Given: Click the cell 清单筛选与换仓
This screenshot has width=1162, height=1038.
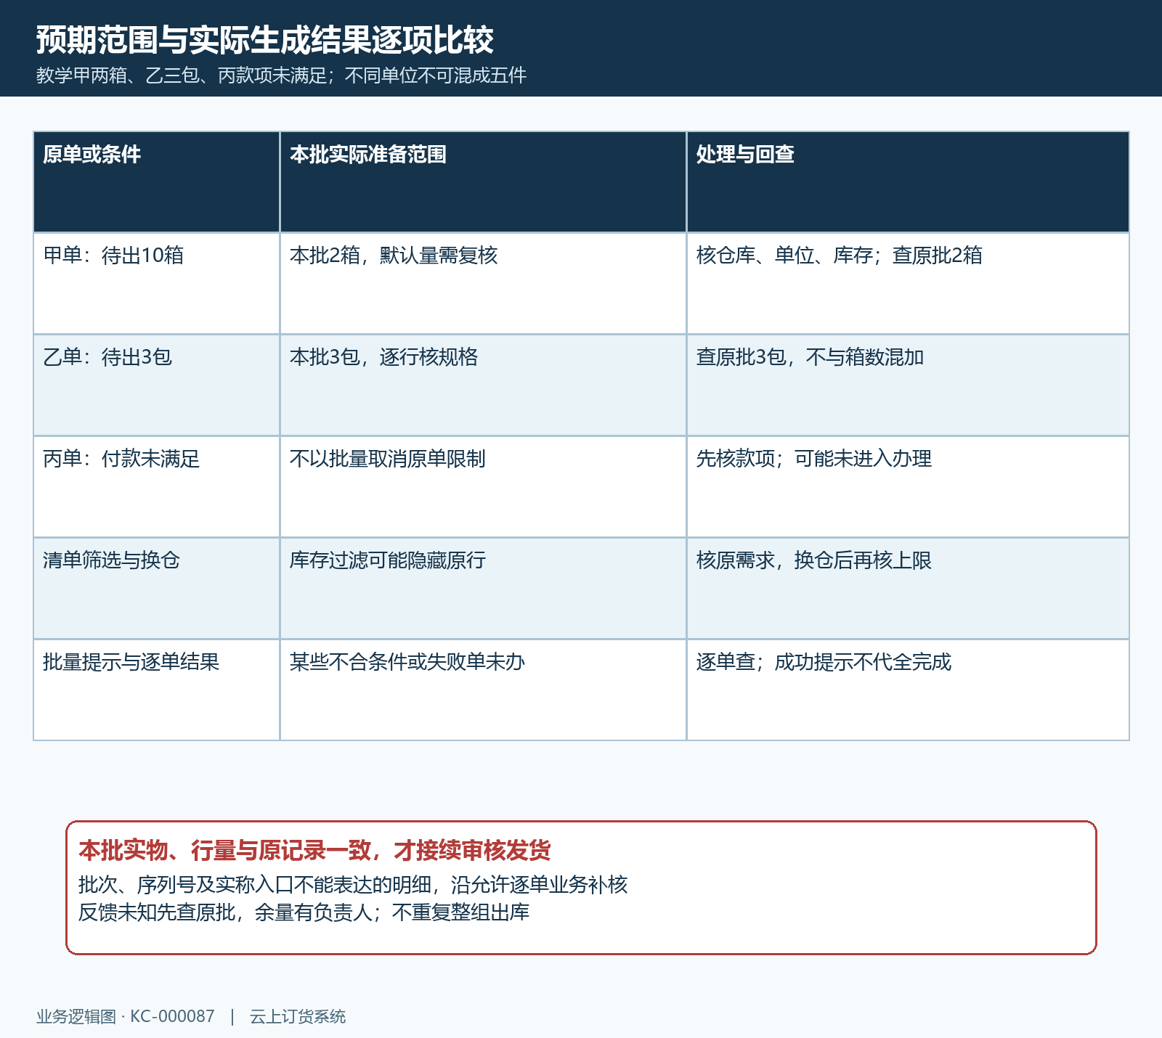Looking at the screenshot, I should coord(157,589).
